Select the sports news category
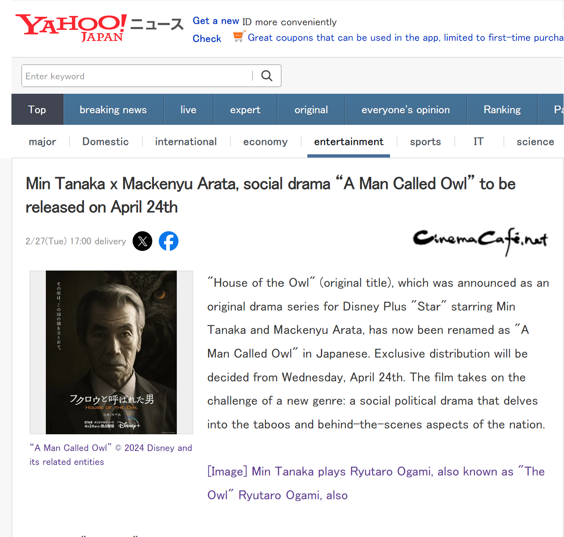The width and height of the screenshot is (564, 537). tap(426, 142)
